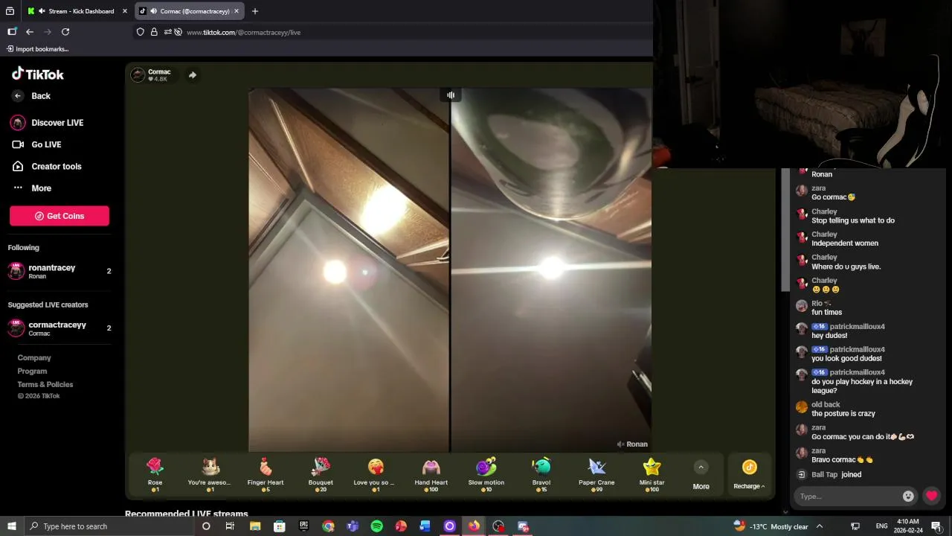The height and width of the screenshot is (536, 952).
Task: Send a Rose gift
Action: tap(155, 474)
